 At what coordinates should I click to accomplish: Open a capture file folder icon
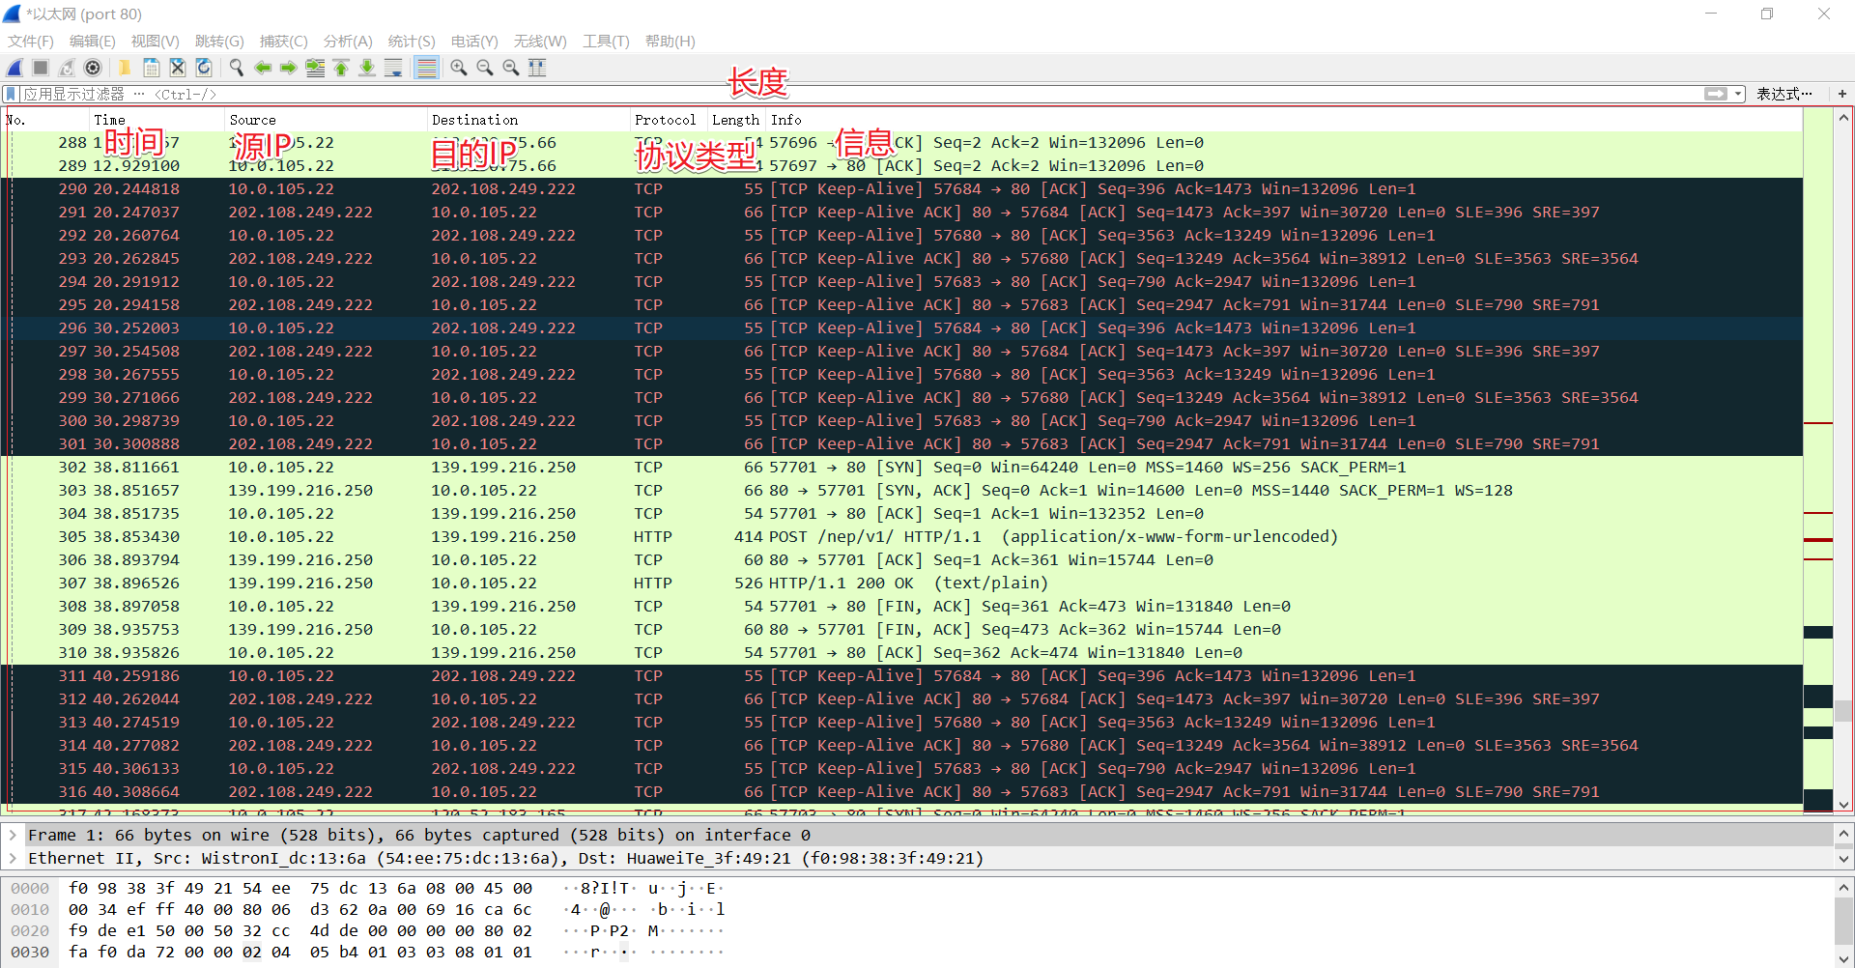pyautogui.click(x=125, y=68)
